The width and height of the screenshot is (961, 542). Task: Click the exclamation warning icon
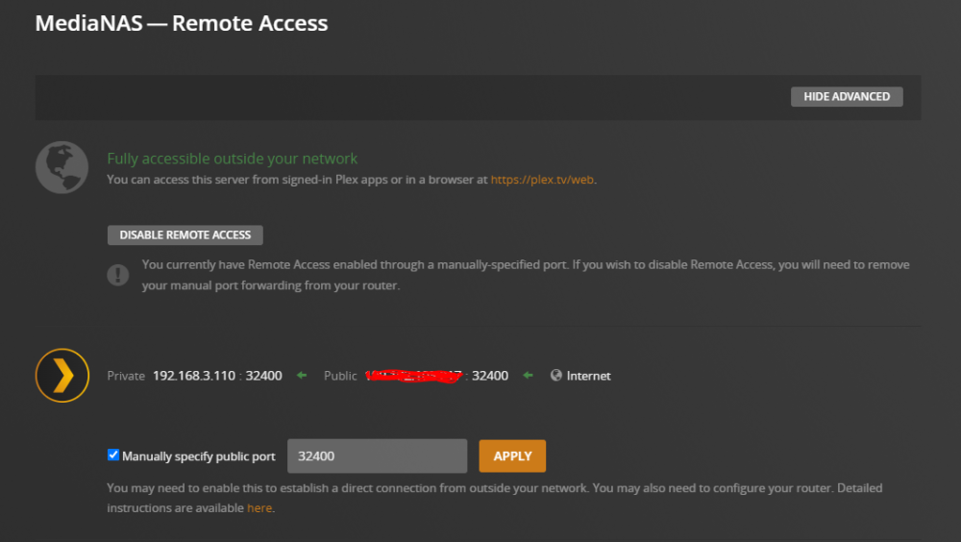pyautogui.click(x=117, y=274)
